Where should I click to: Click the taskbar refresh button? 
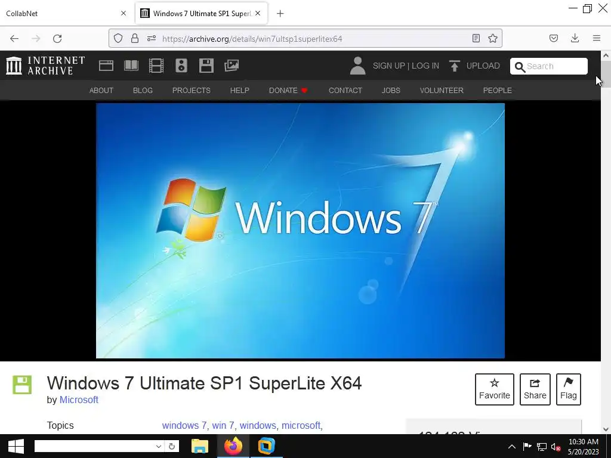click(x=171, y=446)
